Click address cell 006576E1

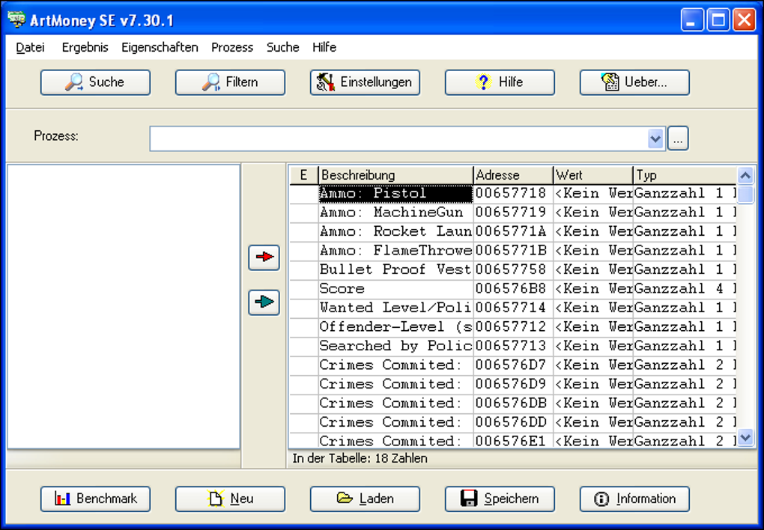point(513,440)
